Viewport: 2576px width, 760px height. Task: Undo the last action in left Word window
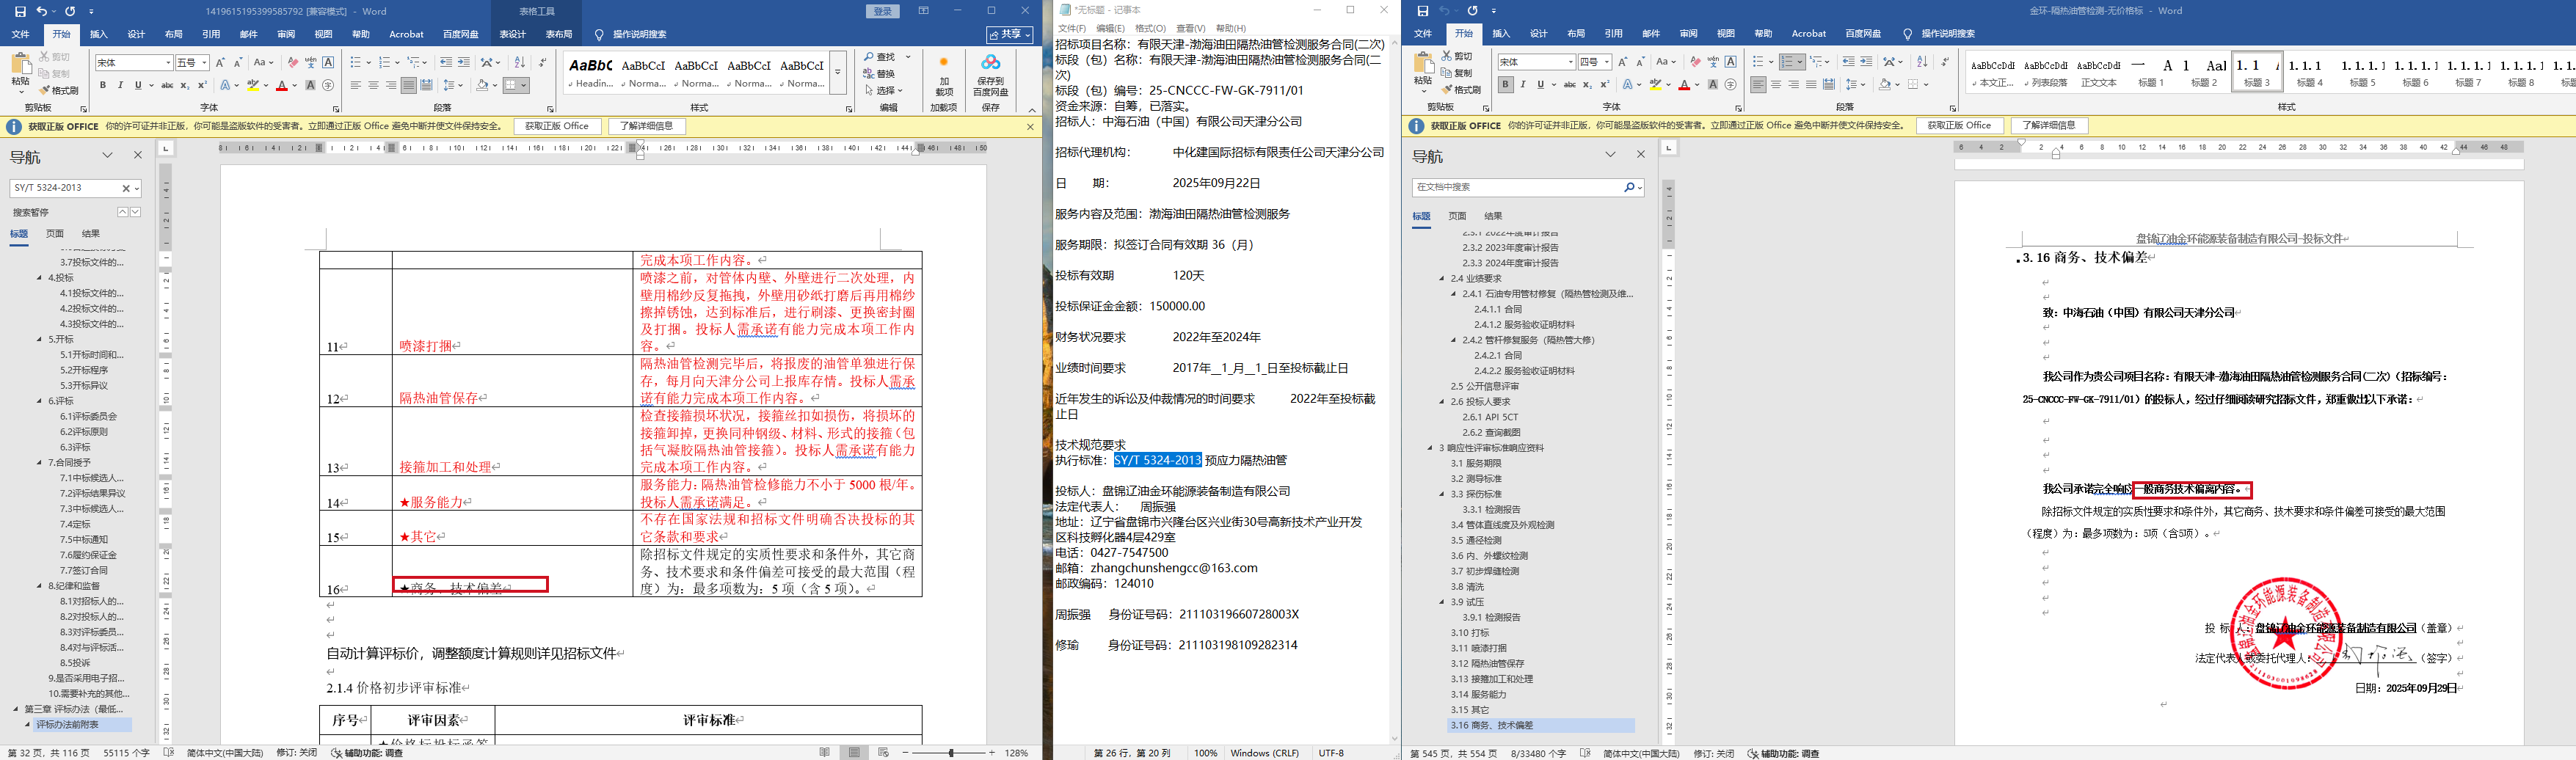coord(42,11)
